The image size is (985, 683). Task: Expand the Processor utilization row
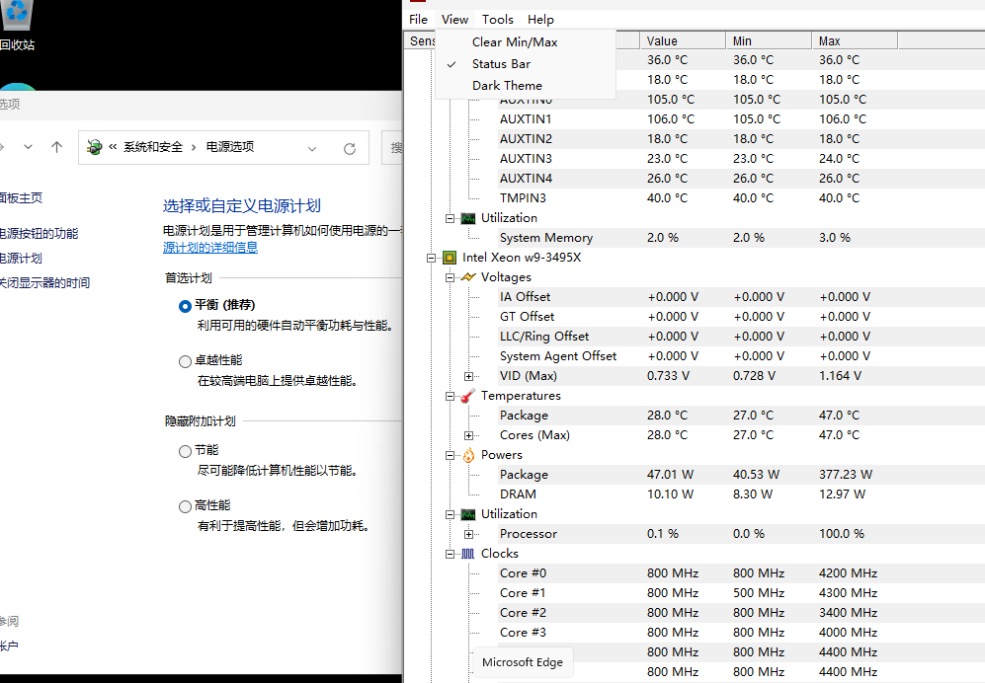click(x=468, y=534)
